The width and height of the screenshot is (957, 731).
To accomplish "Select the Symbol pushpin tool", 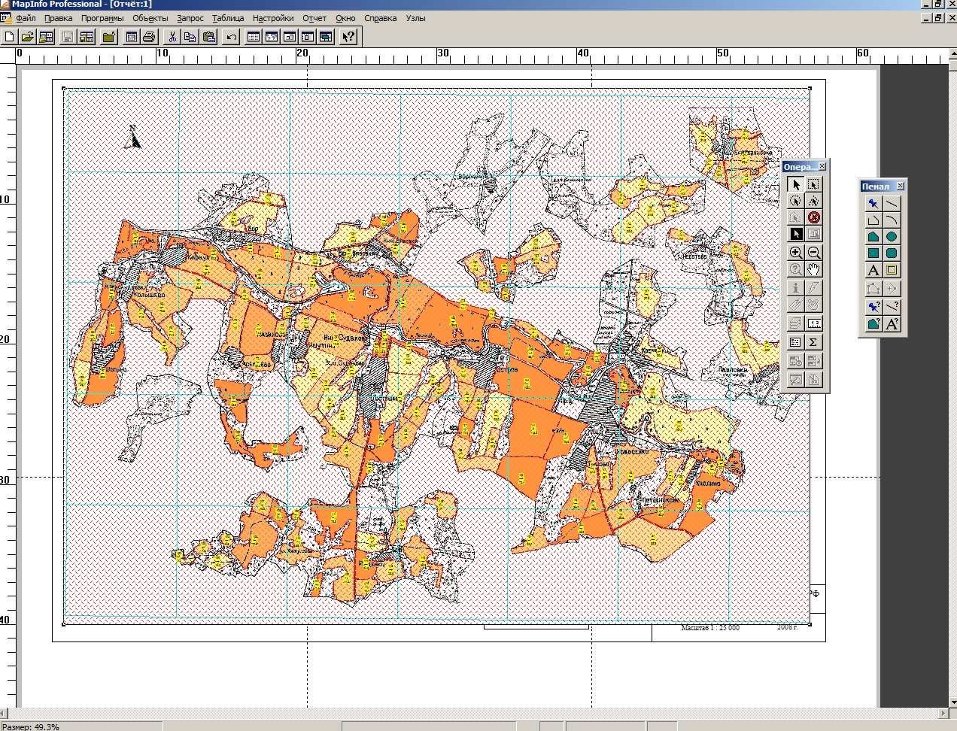I will click(873, 203).
